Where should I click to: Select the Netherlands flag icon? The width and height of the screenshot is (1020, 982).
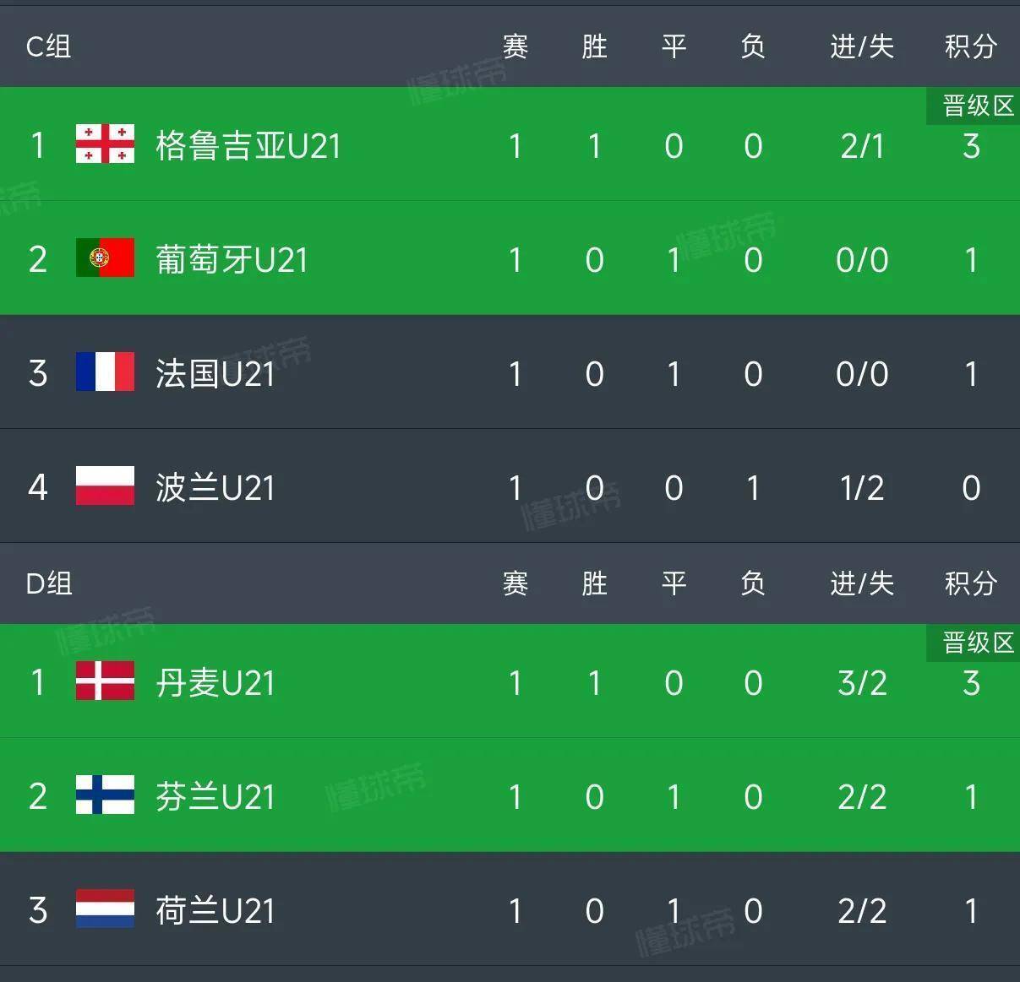pos(105,910)
